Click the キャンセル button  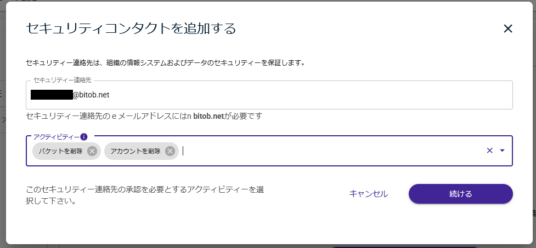pos(369,194)
